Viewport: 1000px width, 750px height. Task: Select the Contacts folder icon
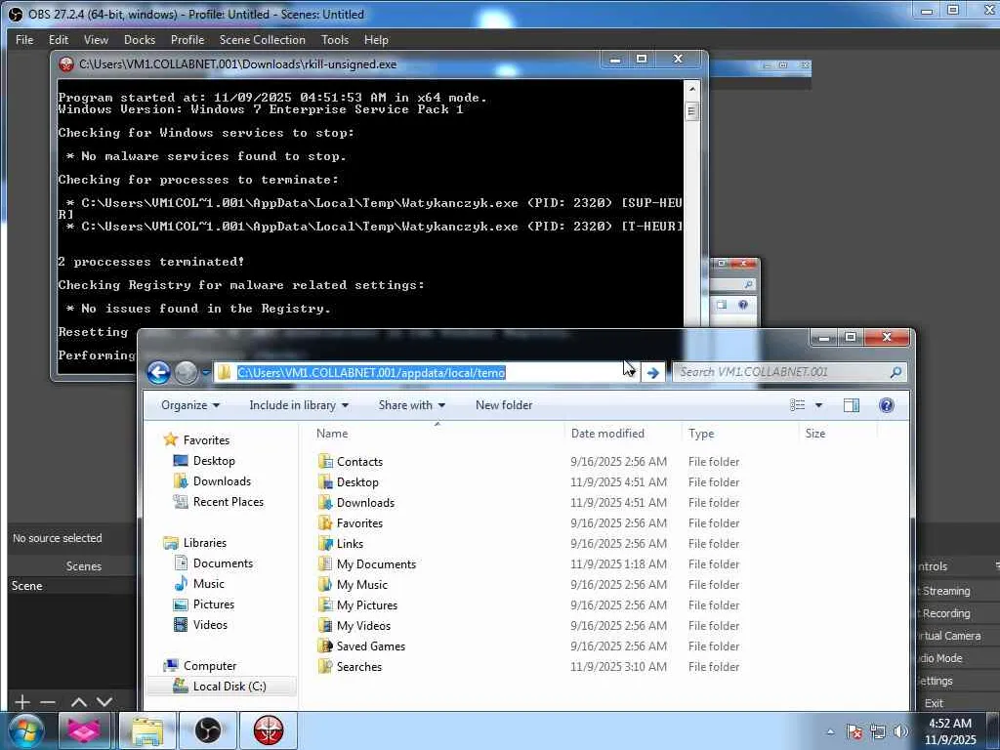point(325,461)
